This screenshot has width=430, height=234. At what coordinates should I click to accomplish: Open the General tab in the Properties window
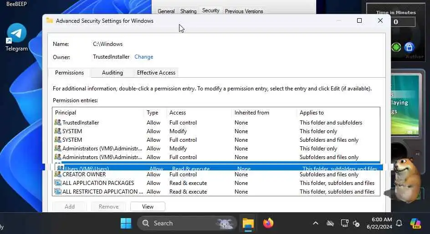point(166,11)
